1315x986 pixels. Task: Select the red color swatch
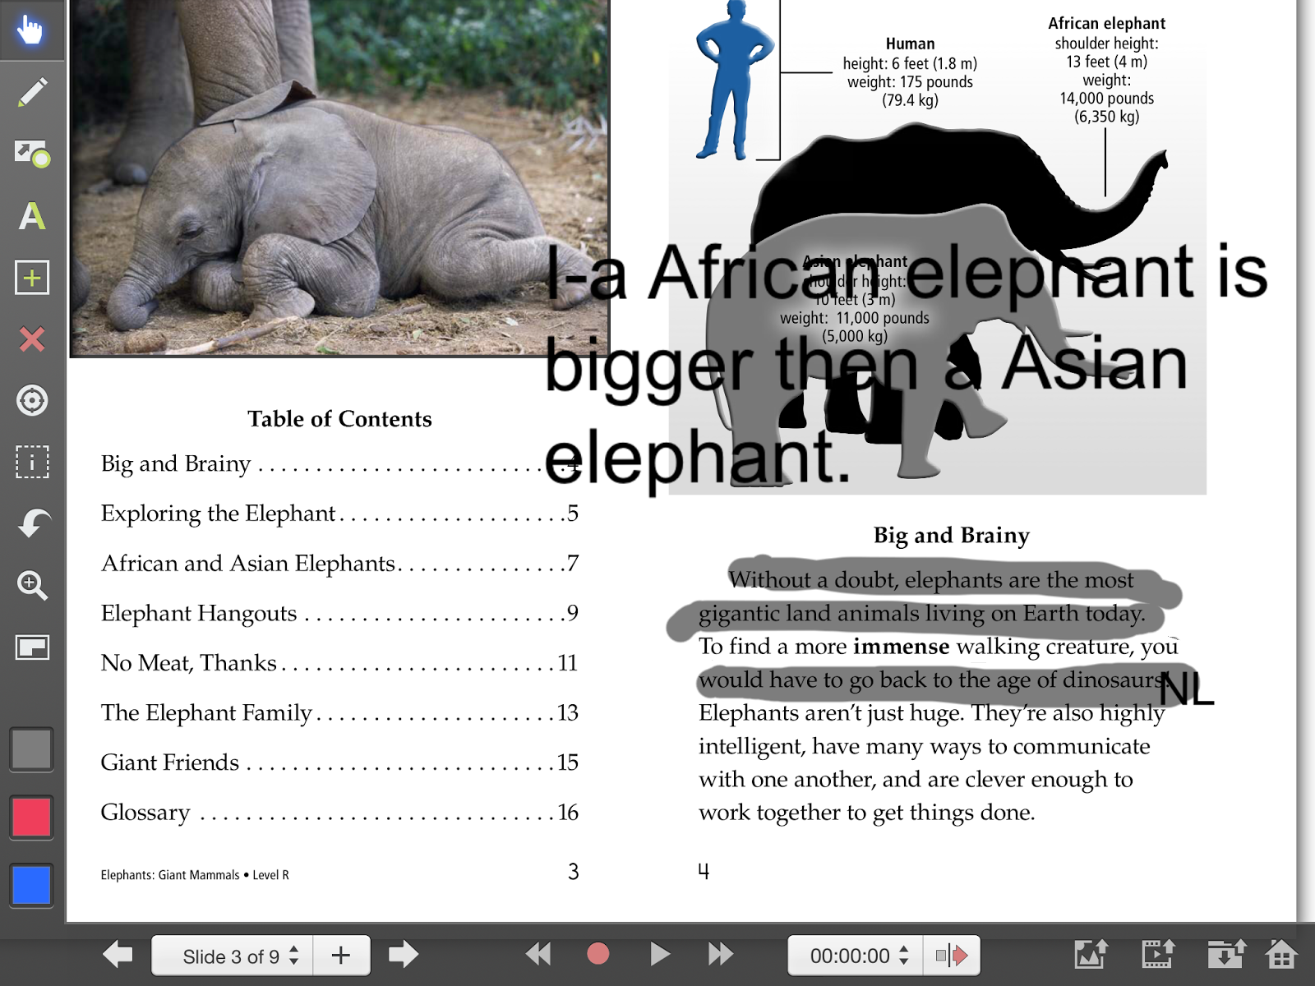31,817
